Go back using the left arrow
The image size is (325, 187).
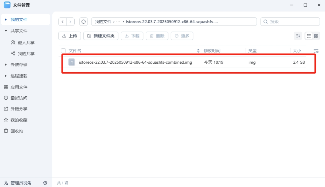click(63, 22)
